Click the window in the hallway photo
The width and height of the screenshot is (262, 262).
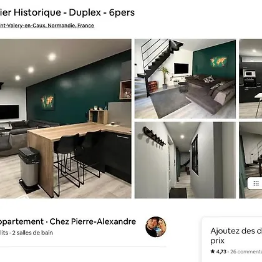(195, 154)
